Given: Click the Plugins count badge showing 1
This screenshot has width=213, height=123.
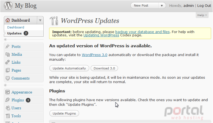Looking at the screenshot, I should 28,100.
